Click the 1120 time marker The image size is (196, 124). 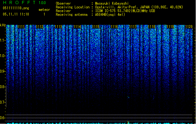[x=189, y=26]
